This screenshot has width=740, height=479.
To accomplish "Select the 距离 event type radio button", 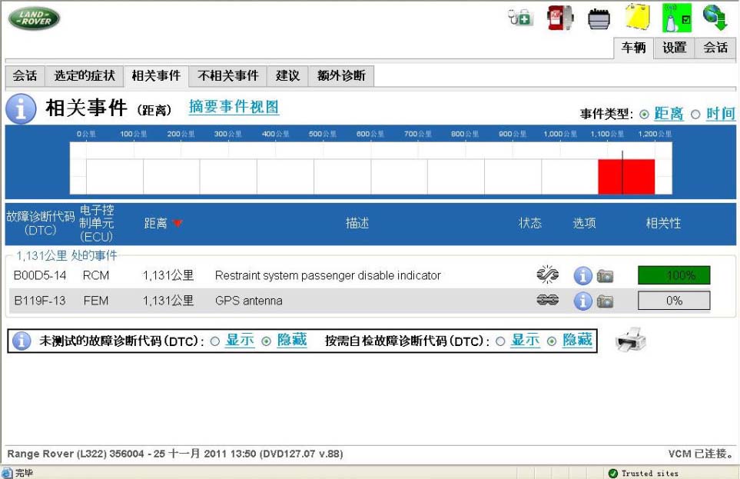I will (644, 115).
